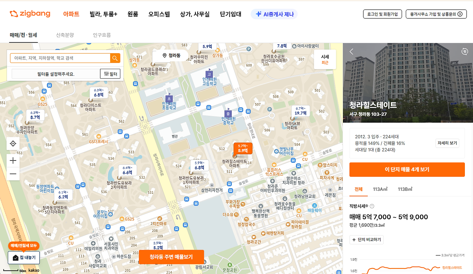
Task: Open the 5.2억 price marker near 하운드짐
Action: [158, 246]
